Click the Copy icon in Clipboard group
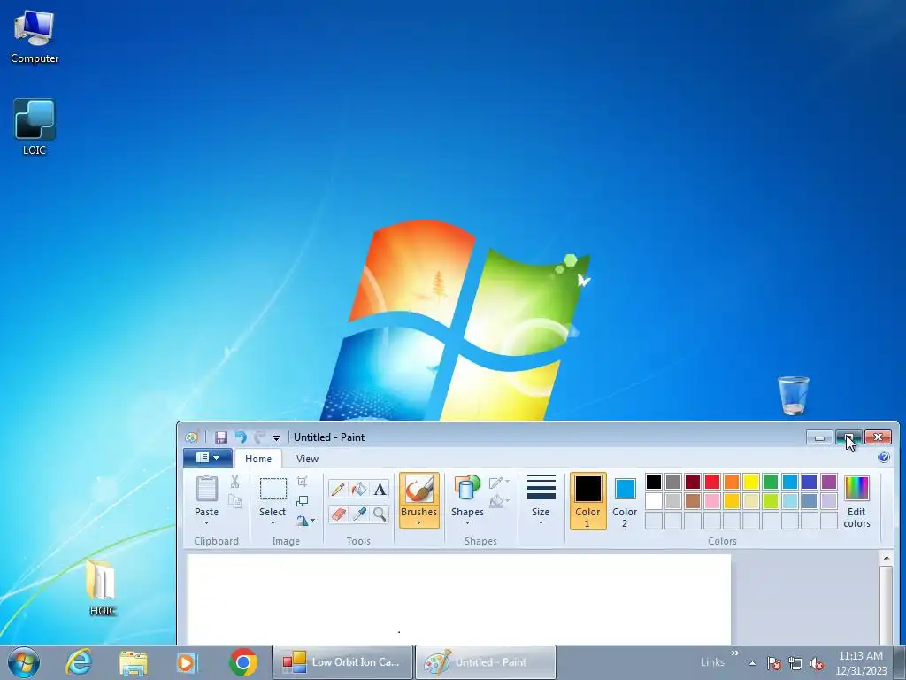 coord(234,501)
